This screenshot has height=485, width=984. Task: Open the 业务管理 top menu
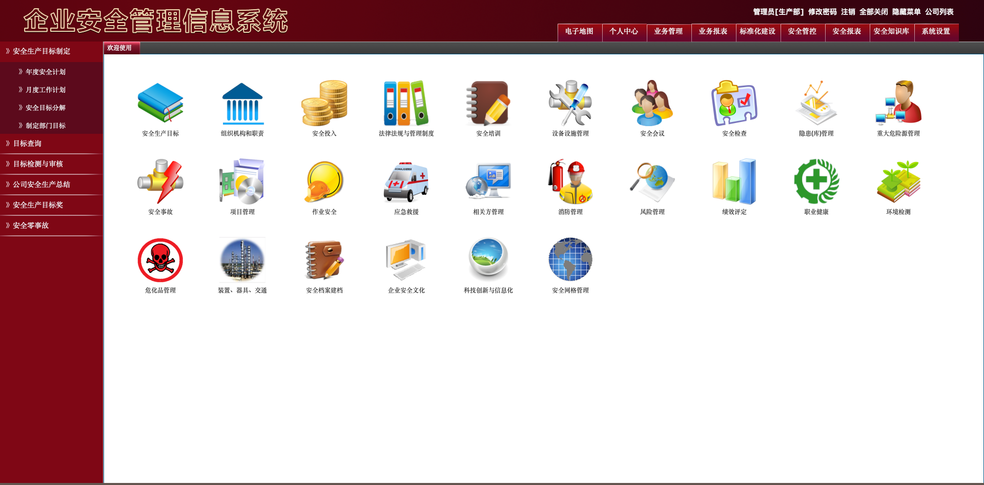point(668,32)
